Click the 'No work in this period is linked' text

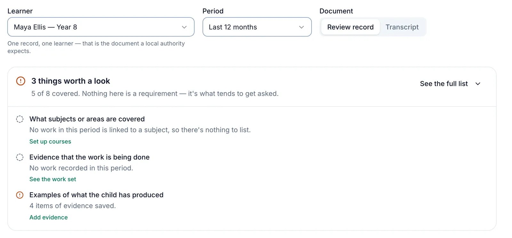(x=140, y=130)
